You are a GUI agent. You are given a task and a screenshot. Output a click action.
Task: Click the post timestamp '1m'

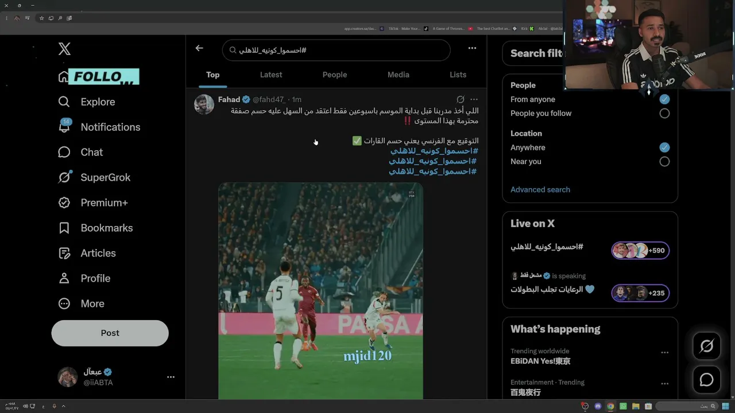tap(296, 99)
